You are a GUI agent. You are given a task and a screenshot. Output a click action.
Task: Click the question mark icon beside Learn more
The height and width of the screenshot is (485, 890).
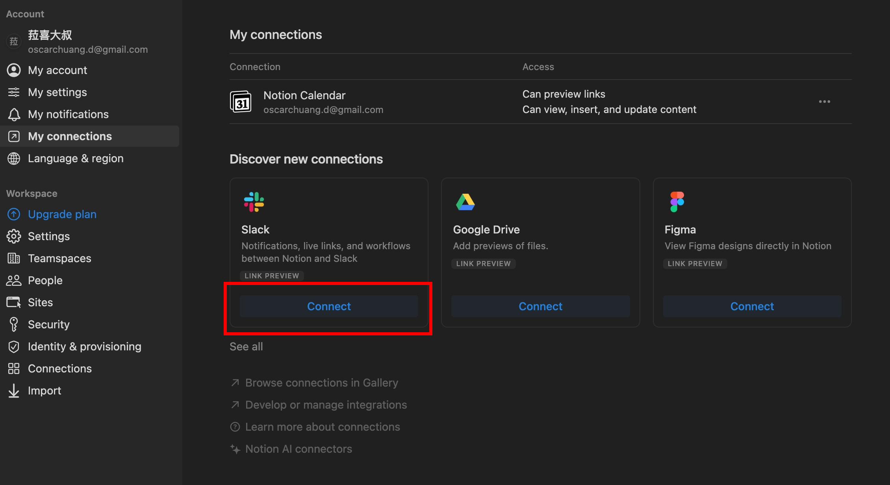point(235,427)
